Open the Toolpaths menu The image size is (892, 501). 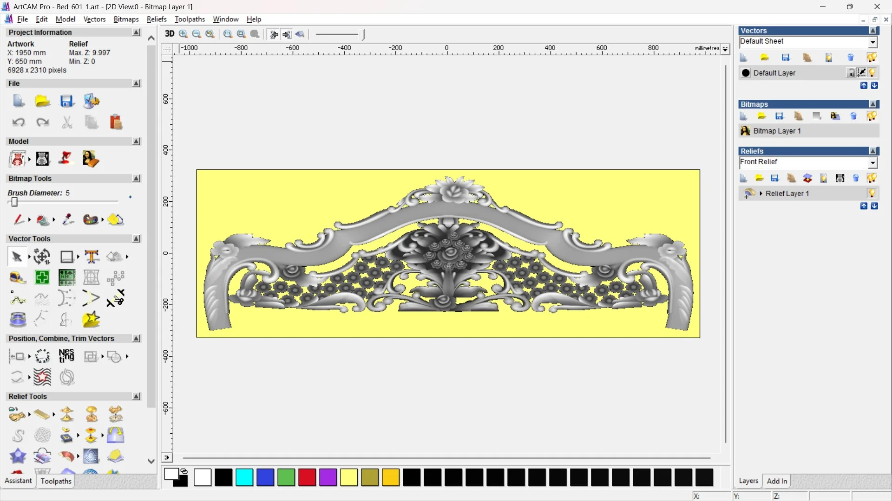(x=190, y=19)
